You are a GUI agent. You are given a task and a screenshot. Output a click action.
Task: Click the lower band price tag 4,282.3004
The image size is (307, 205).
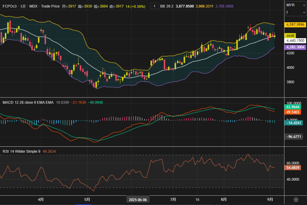pyautogui.click(x=295, y=47)
